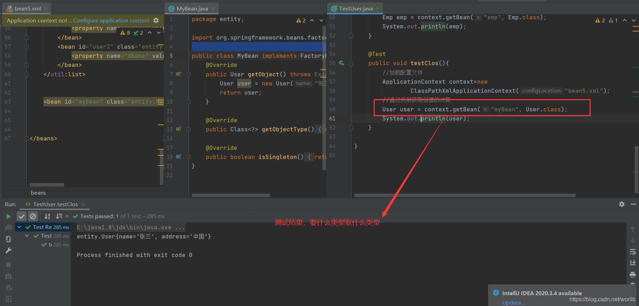The image size is (639, 306).
Task: Open gear next to Configure application context
Action: point(156,20)
